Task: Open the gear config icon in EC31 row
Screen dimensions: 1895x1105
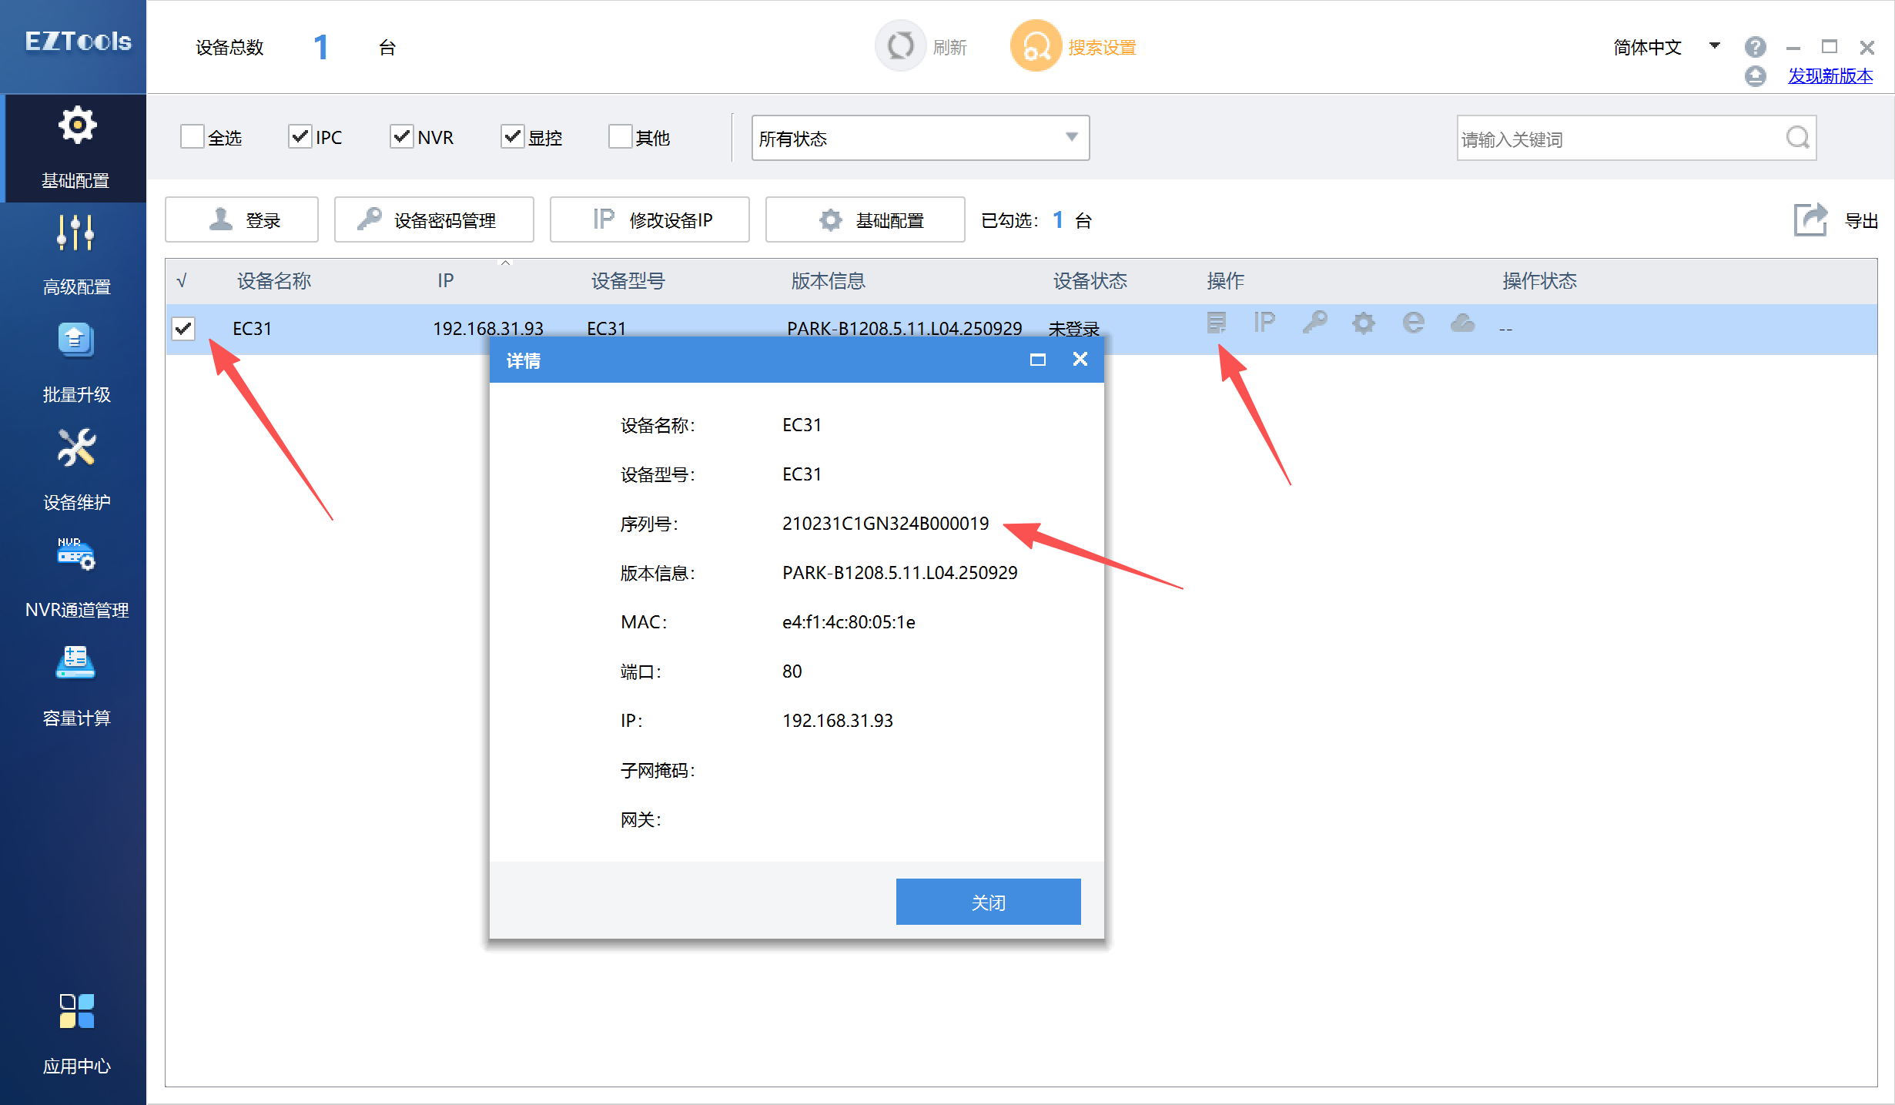Action: click(x=1364, y=323)
